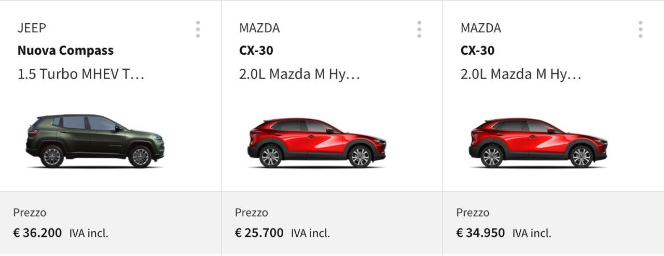Open the three-dot menu on Jeep card

[198, 29]
